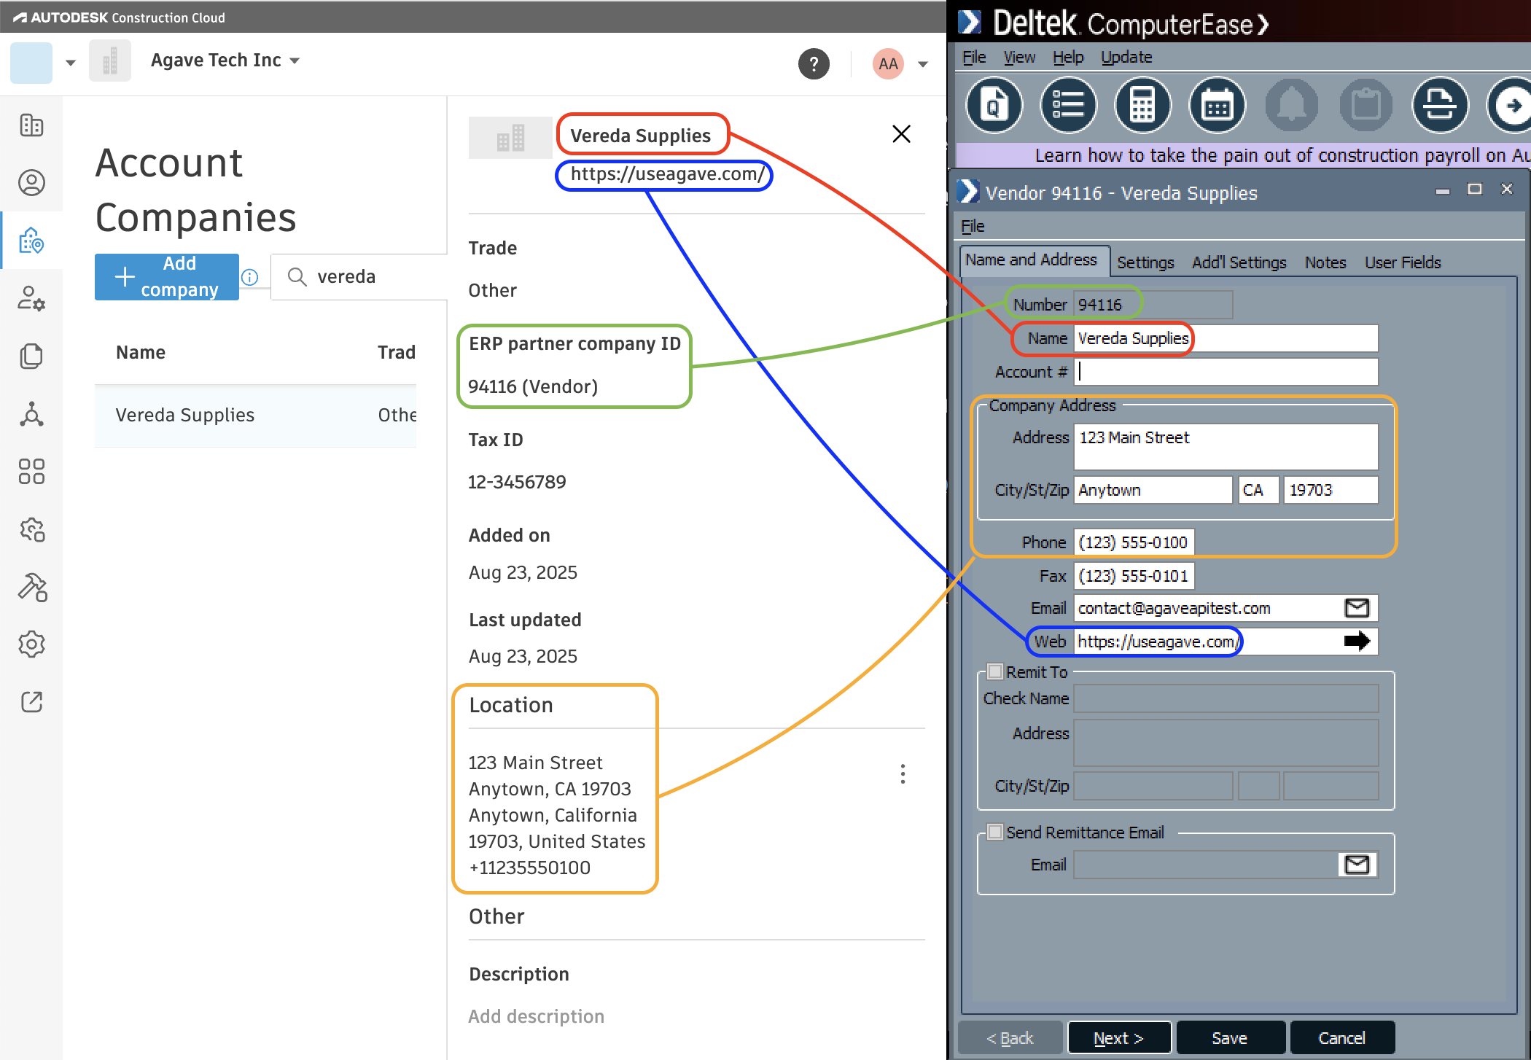Viewport: 1531px width, 1060px height.
Task: Open the user profile icon in sidebar
Action: click(x=31, y=182)
